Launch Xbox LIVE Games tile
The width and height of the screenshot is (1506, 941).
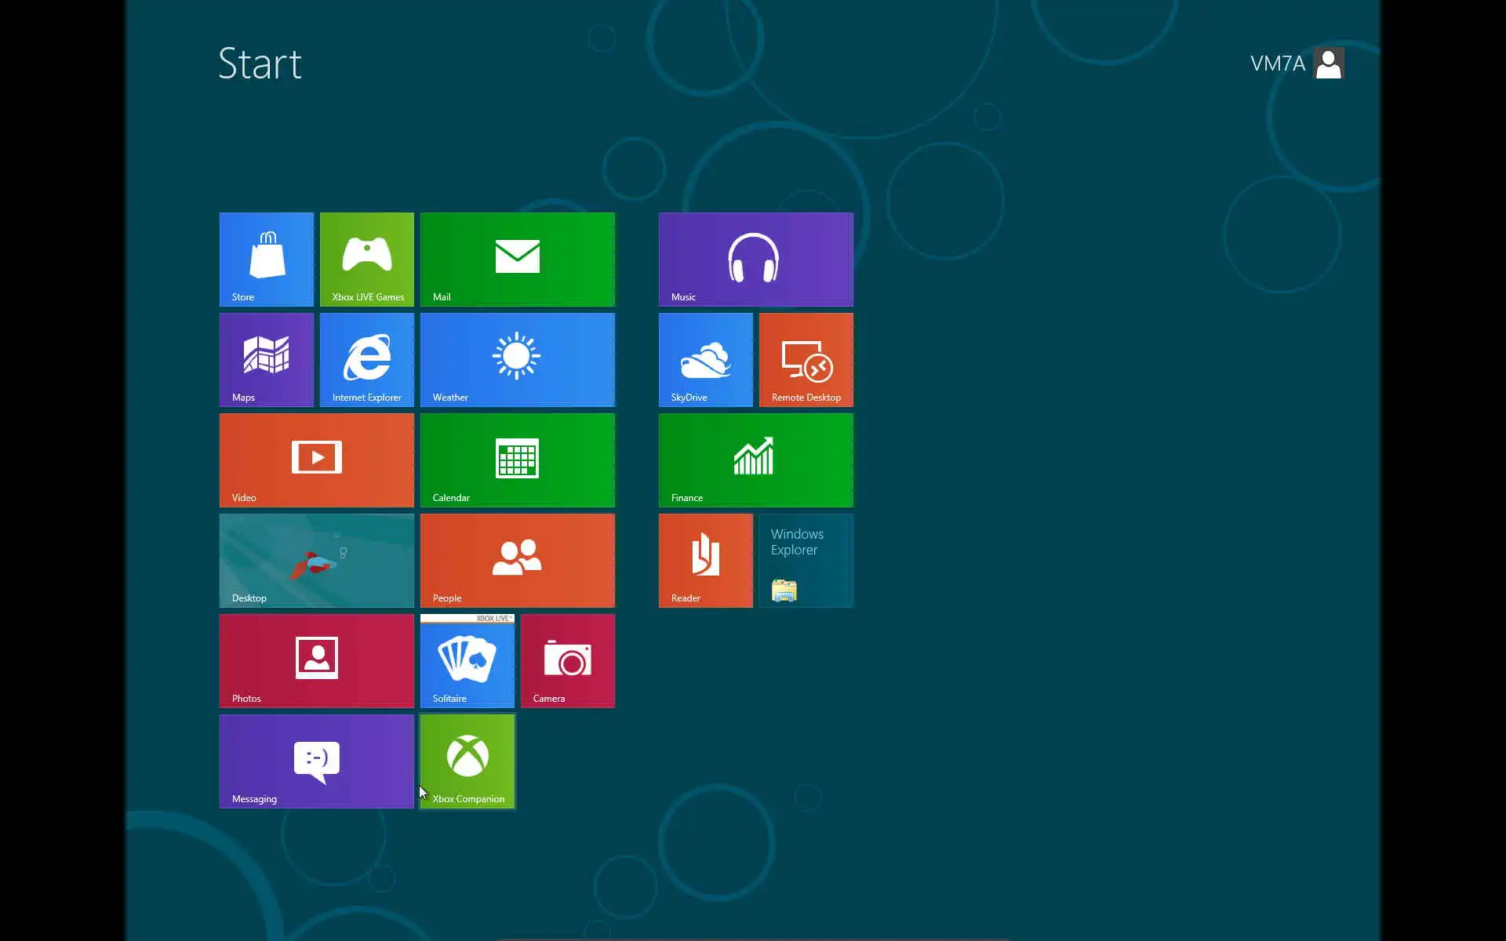point(366,259)
